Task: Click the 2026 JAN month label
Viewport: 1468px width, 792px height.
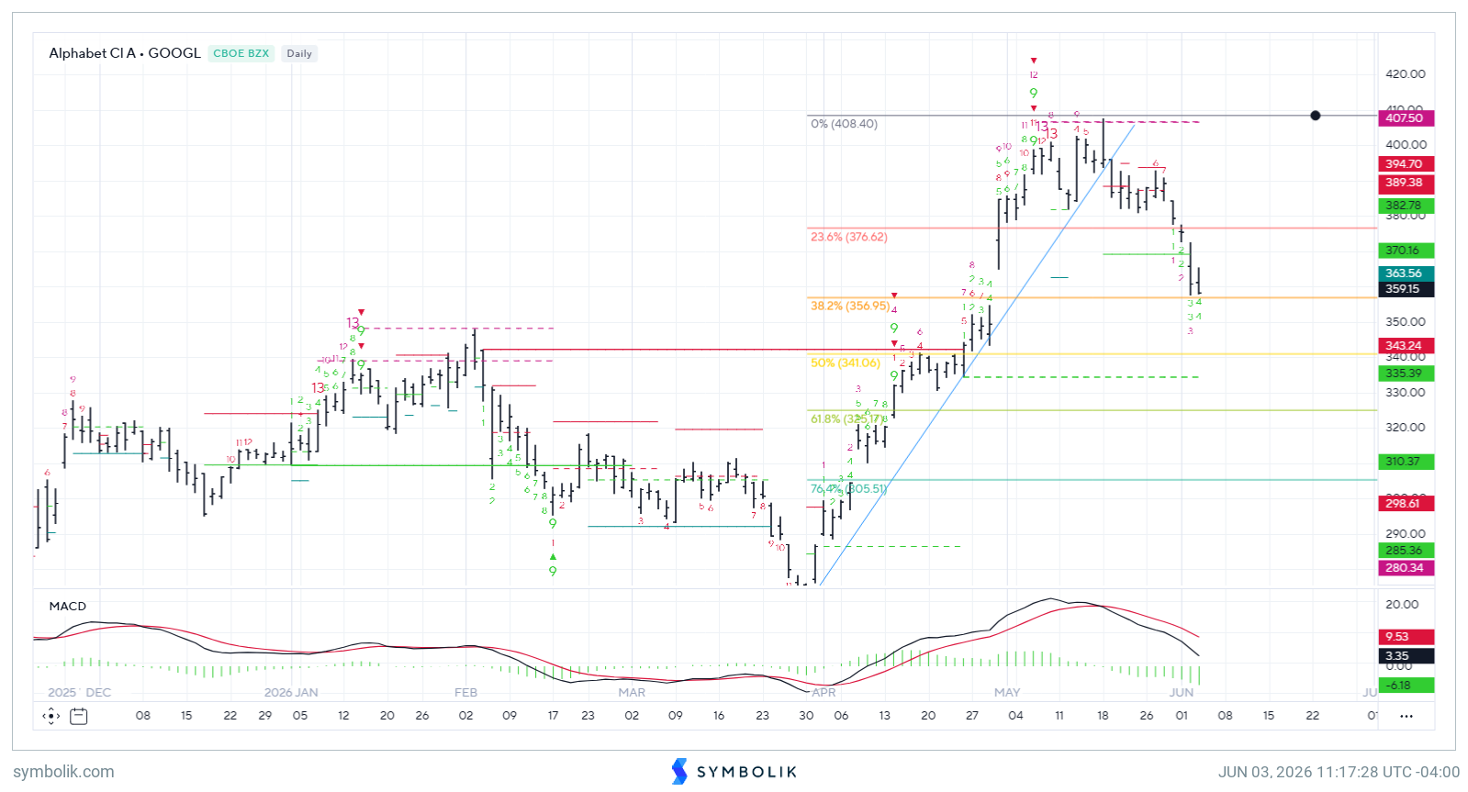Action: (291, 693)
